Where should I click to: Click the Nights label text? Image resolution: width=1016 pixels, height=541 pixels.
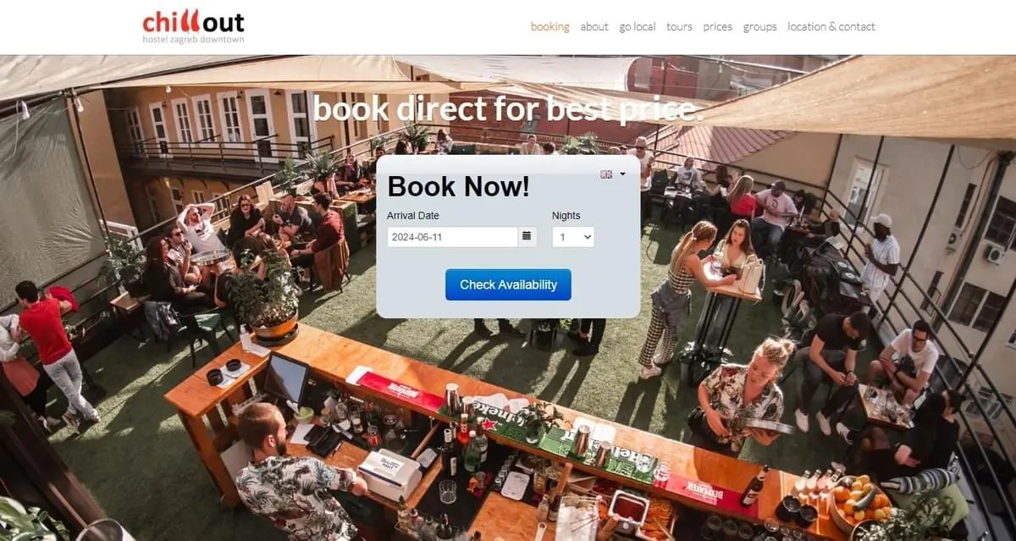pyautogui.click(x=566, y=215)
